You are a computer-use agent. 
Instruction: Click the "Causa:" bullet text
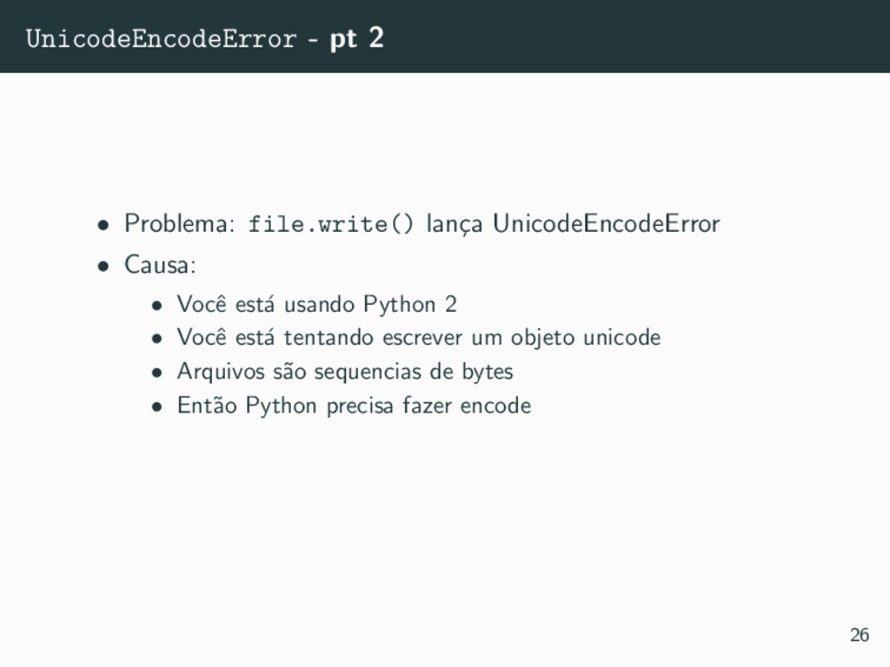pyautogui.click(x=160, y=265)
